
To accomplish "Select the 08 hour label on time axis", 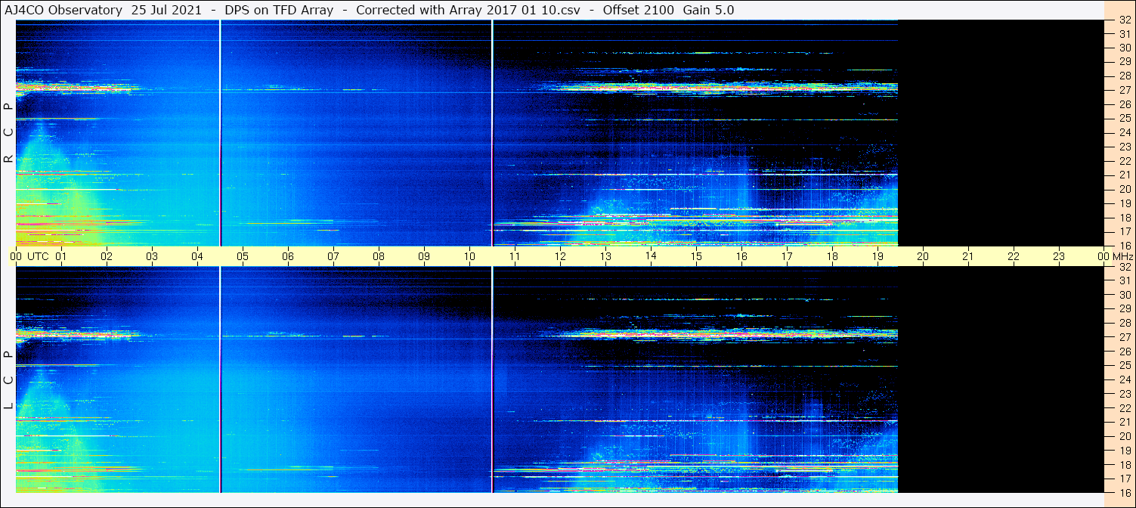I will tap(379, 256).
